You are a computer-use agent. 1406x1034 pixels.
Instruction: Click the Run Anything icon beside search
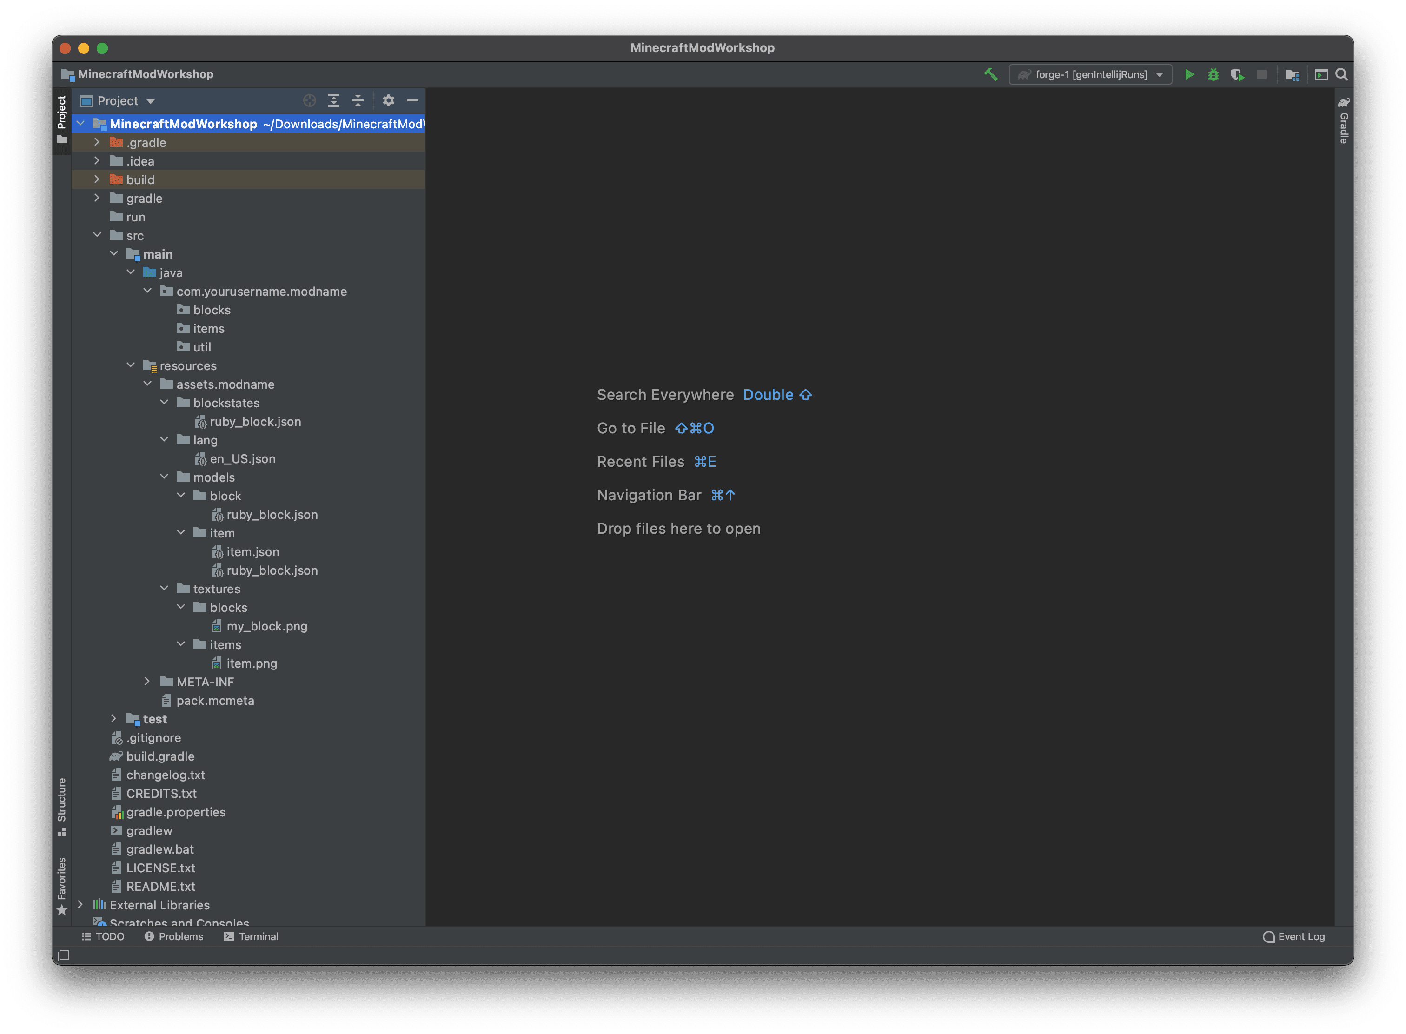pos(1321,74)
